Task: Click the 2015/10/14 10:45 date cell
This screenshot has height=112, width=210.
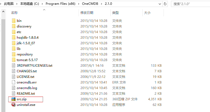Action: tap(94, 88)
